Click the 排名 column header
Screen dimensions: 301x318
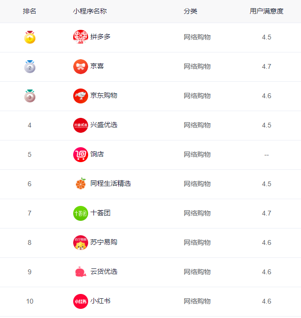[29, 11]
